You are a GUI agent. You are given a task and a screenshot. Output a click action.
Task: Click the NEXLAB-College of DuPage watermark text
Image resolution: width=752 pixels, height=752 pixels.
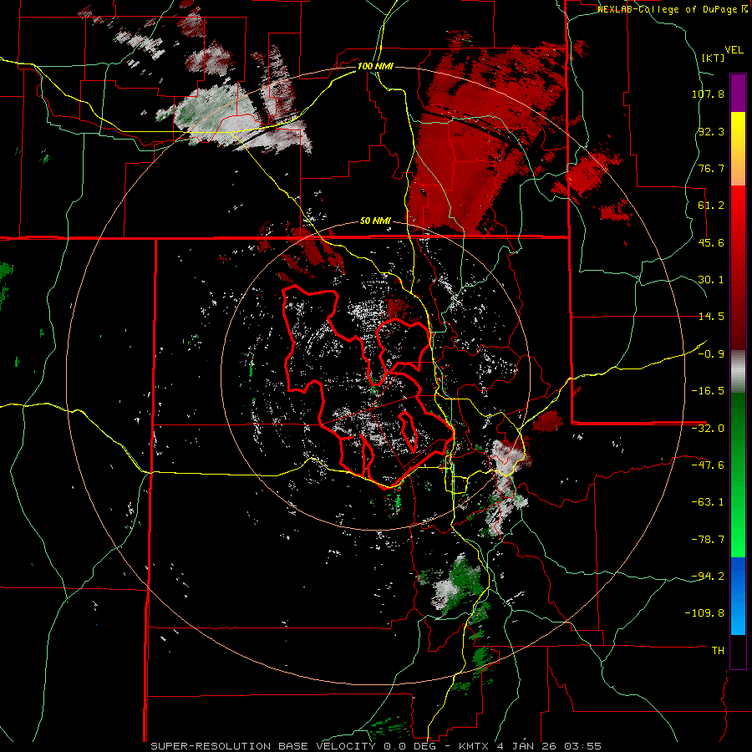coord(672,9)
